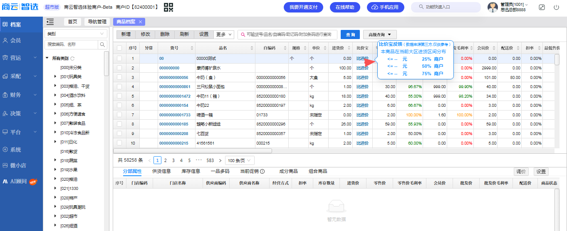
Task: Check the row 1 checkbox for 00000测试
Action: click(x=119, y=59)
